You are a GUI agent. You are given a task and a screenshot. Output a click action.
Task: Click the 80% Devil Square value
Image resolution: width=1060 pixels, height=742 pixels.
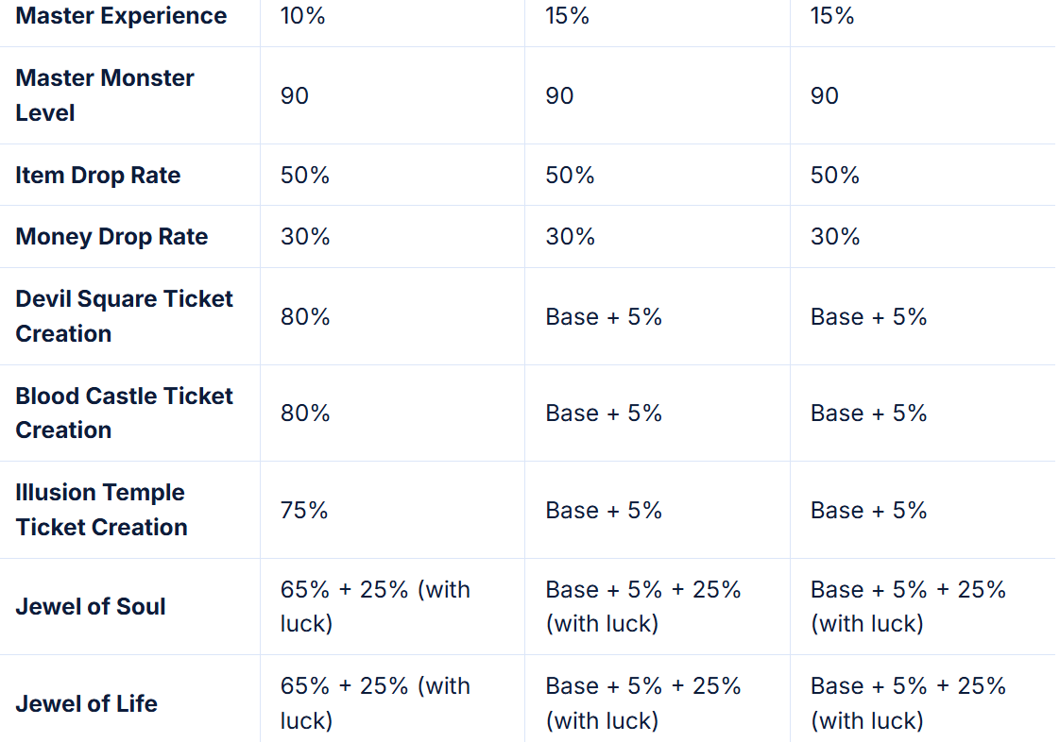pyautogui.click(x=305, y=316)
